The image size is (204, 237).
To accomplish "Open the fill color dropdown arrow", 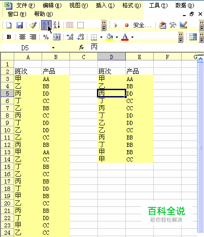I will 117,37.
